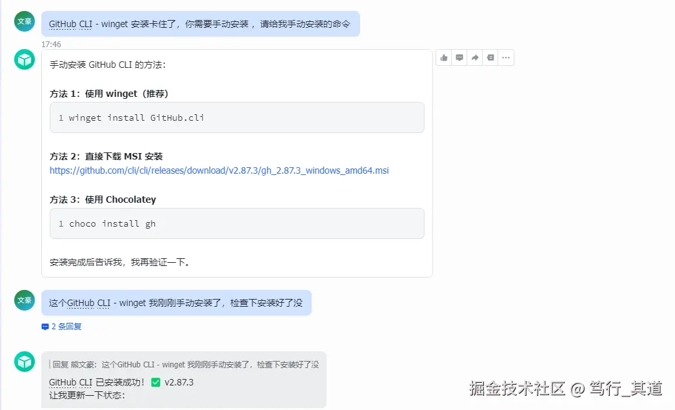Open the gh_2.87.3 MSI download link
Image resolution: width=675 pixels, height=410 pixels.
[x=219, y=170]
